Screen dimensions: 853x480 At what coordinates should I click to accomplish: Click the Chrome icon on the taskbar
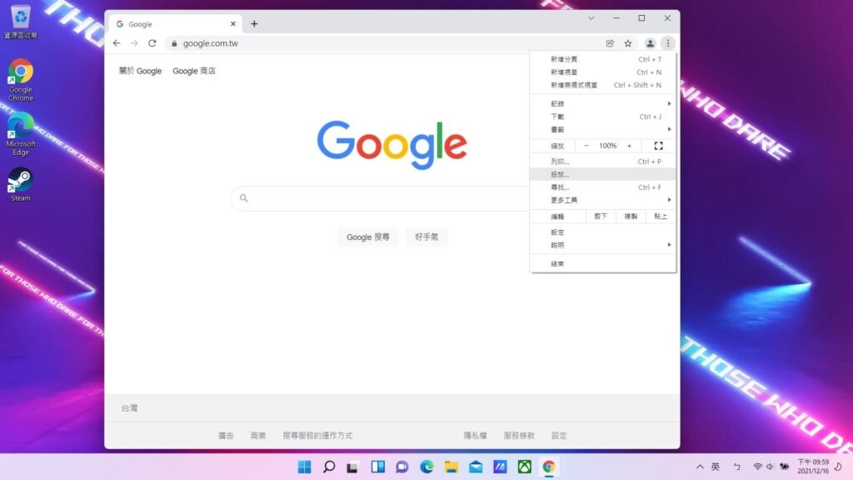[x=548, y=467]
